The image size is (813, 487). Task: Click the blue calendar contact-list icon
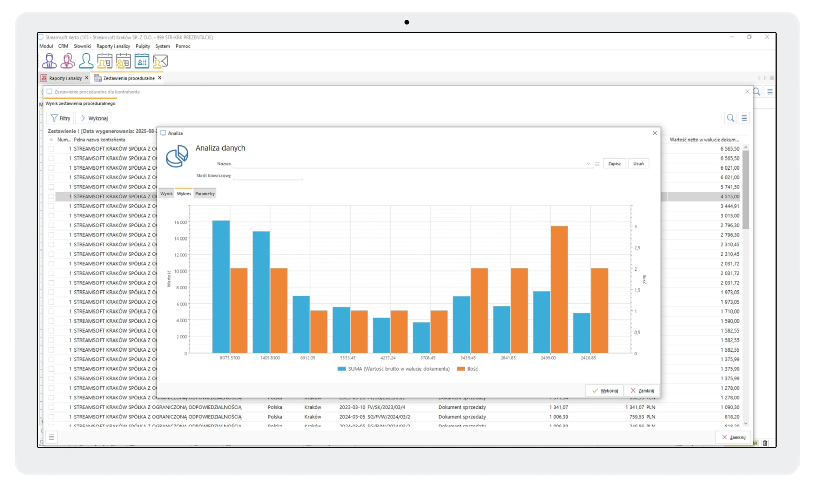tap(142, 61)
